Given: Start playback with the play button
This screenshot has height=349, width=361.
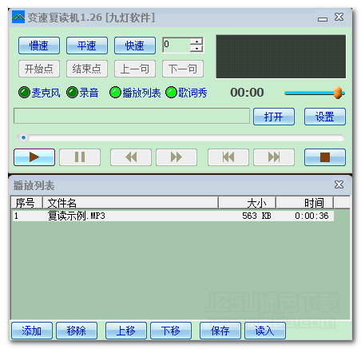Looking at the screenshot, I should (34, 157).
